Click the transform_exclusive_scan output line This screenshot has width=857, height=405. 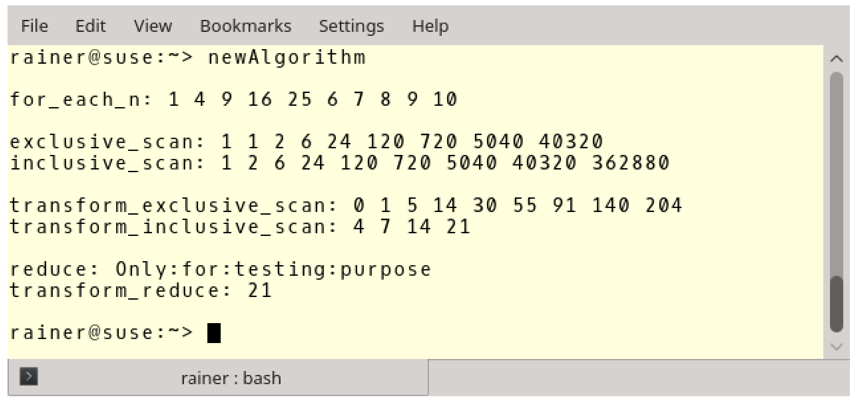[x=346, y=205]
